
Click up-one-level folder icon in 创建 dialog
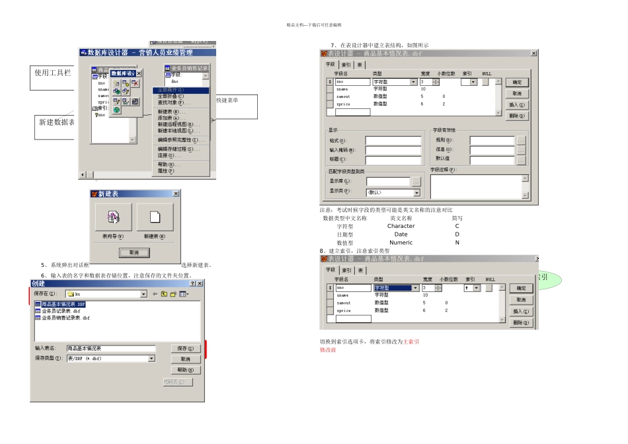tap(164, 294)
